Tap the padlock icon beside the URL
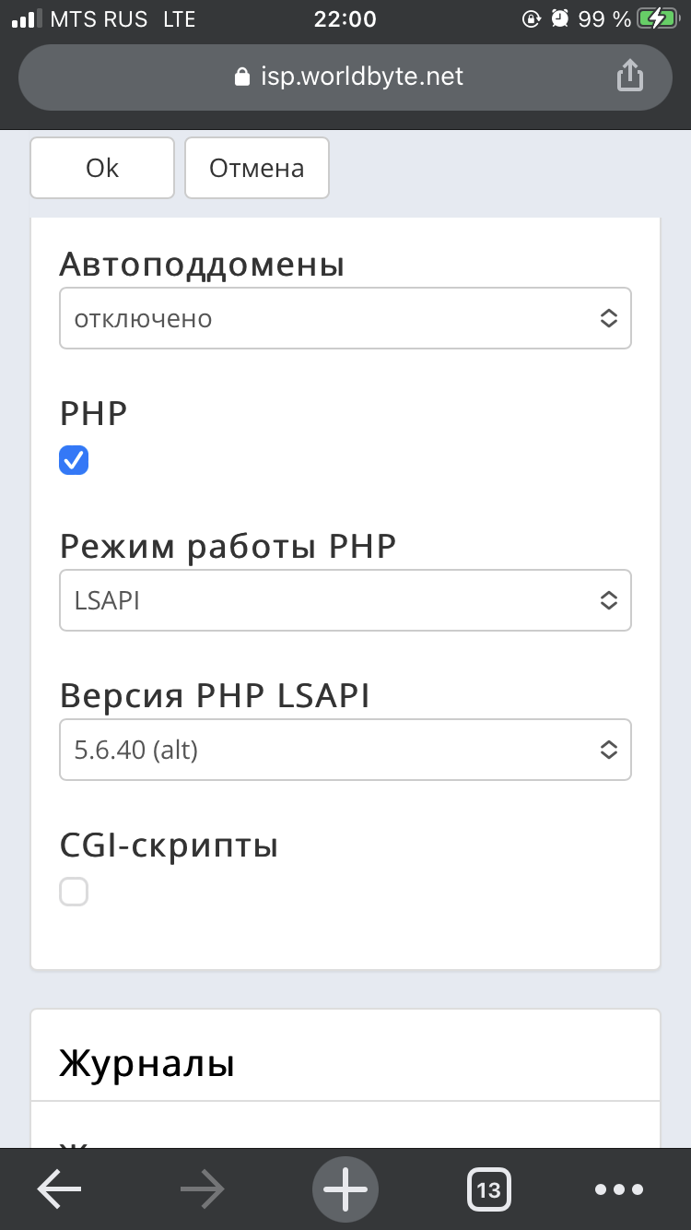691x1230 pixels. [x=242, y=77]
